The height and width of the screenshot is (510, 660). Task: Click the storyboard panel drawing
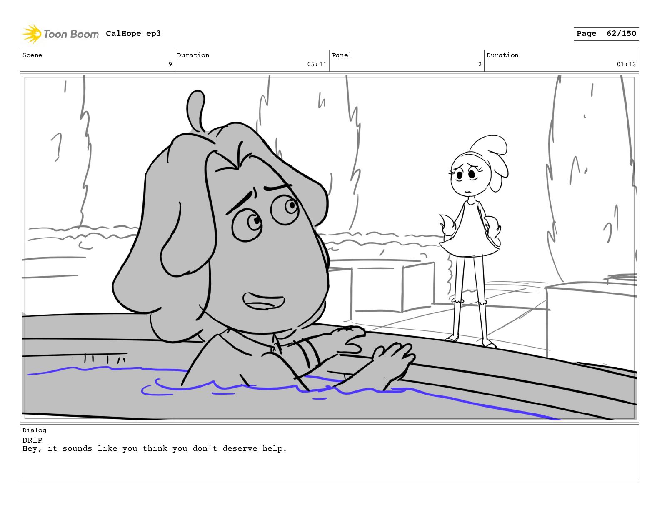pyautogui.click(x=329, y=248)
